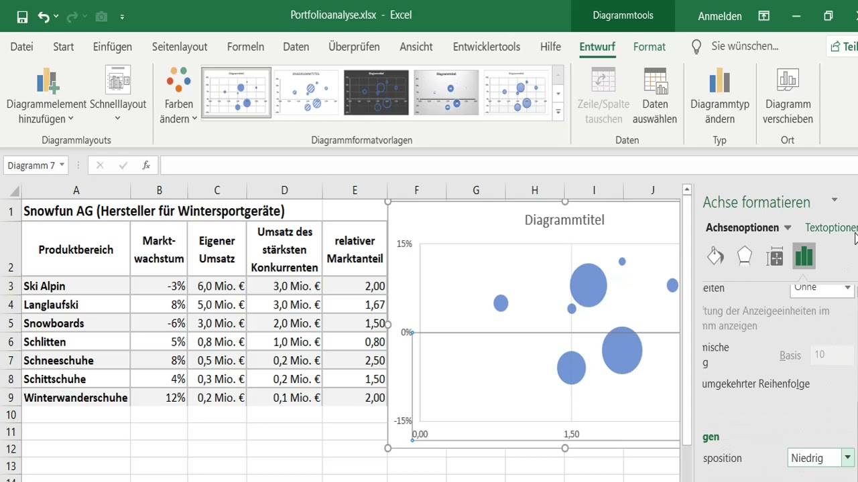858x482 pixels.
Task: Click the Diagrammtitel chart title
Action: (x=564, y=220)
